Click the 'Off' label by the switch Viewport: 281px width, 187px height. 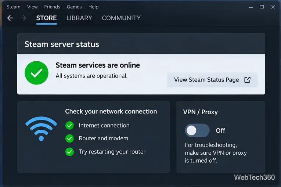[220, 130]
